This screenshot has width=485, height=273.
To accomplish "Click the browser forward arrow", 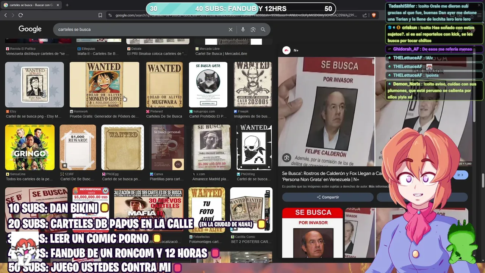I will point(13,15).
